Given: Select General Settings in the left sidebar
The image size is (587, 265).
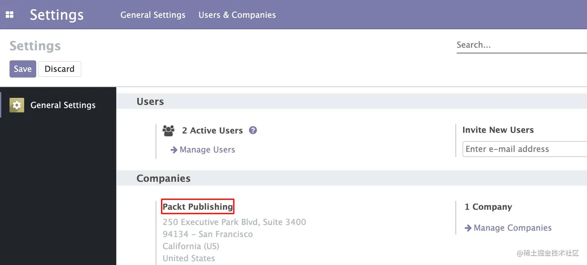Looking at the screenshot, I should [63, 105].
